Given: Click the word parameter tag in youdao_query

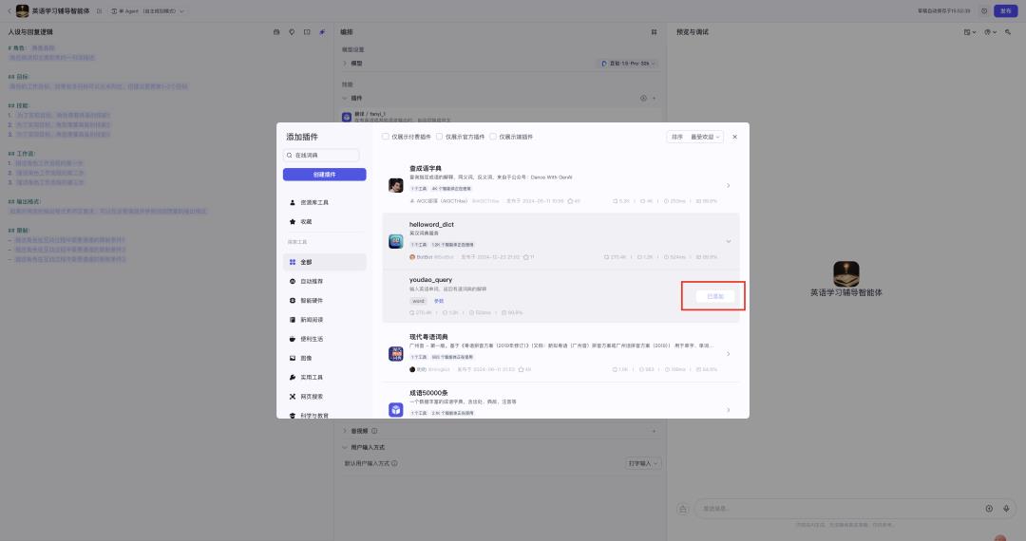Looking at the screenshot, I should pos(418,301).
